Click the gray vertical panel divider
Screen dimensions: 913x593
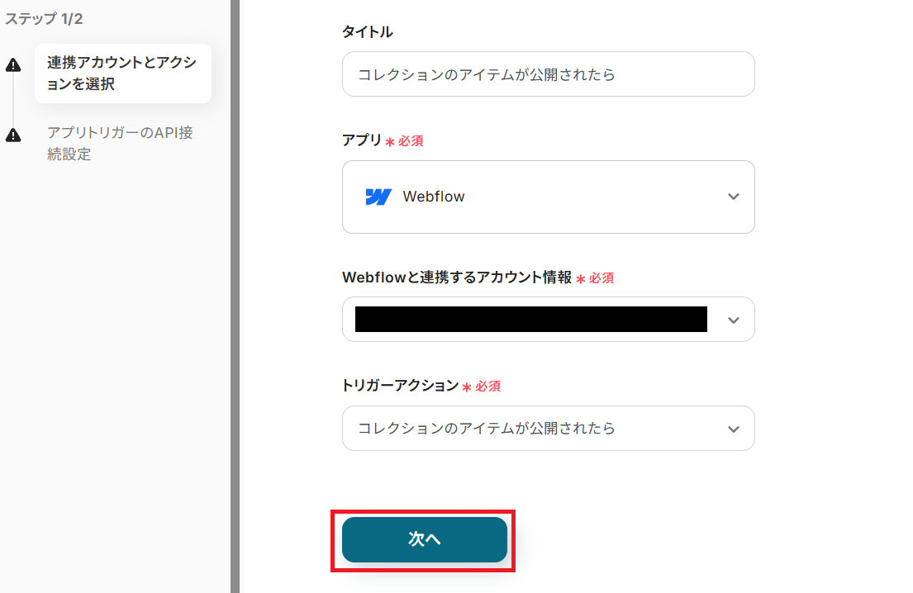click(235, 296)
